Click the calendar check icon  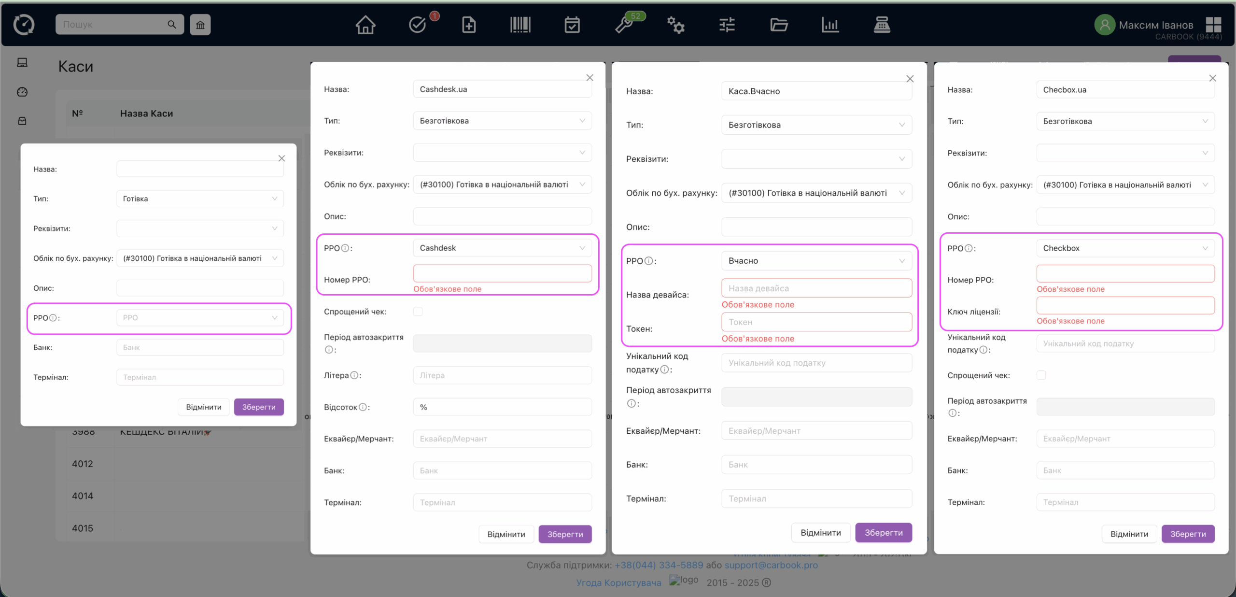572,25
